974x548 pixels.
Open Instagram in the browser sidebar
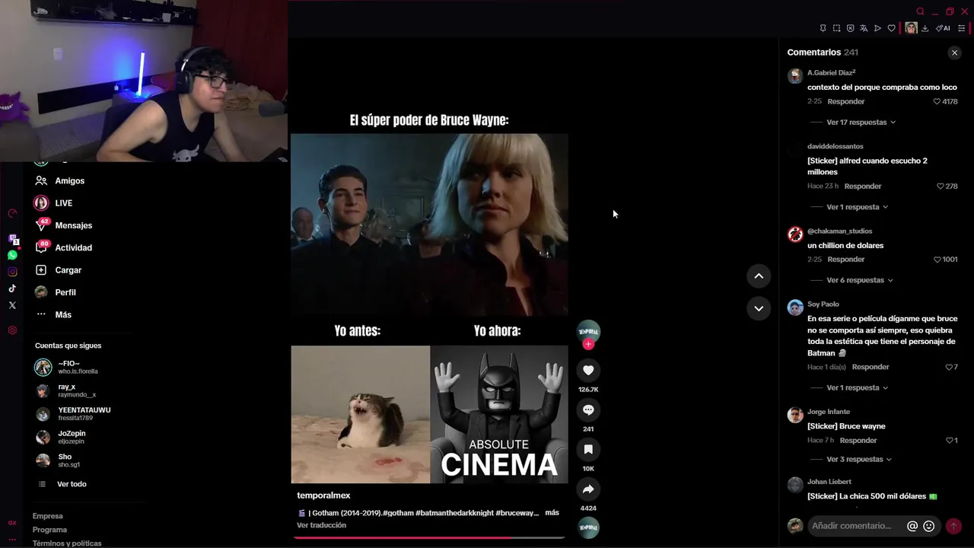click(x=12, y=272)
